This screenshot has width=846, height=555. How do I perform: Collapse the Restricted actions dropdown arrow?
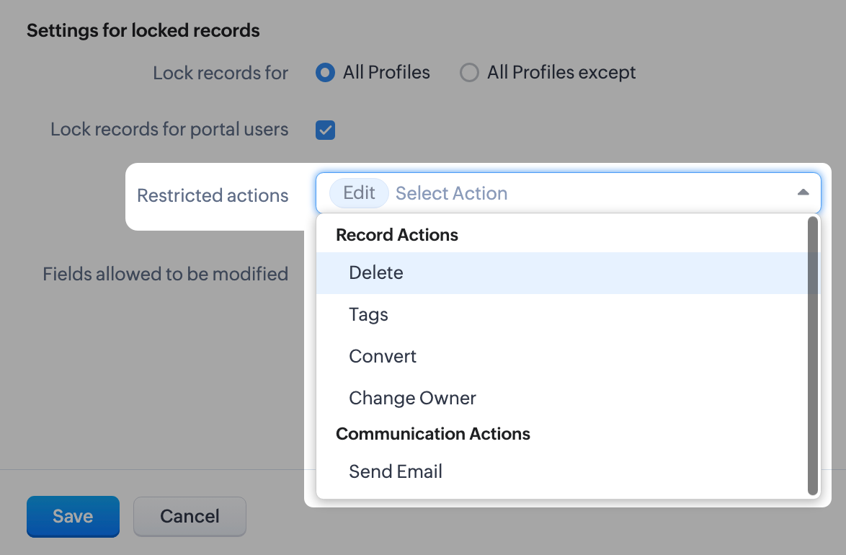coord(803,192)
